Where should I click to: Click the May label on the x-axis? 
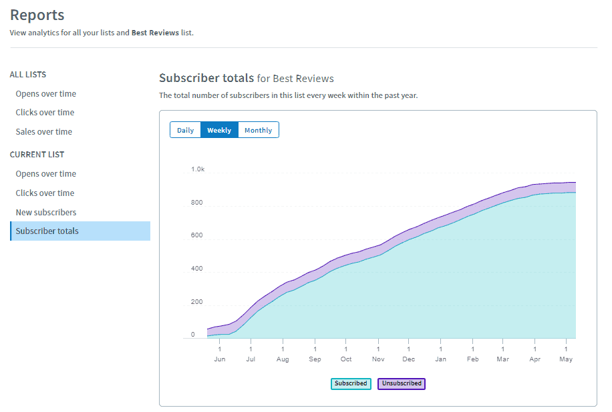566,359
